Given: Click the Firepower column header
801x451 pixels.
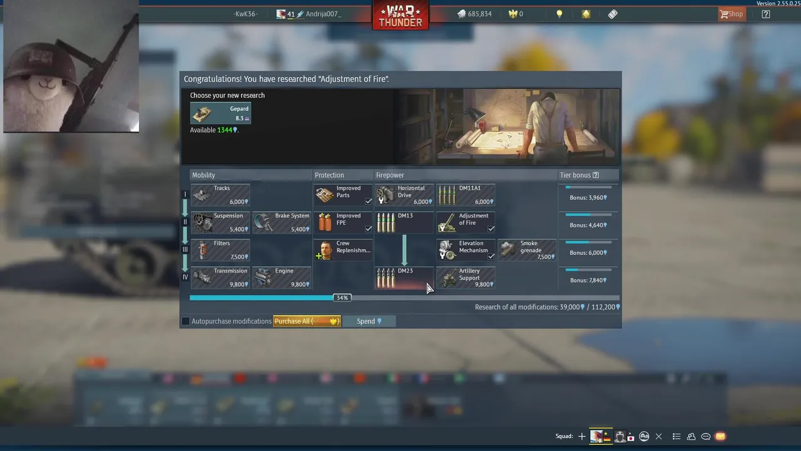Looking at the screenshot, I should click(390, 175).
